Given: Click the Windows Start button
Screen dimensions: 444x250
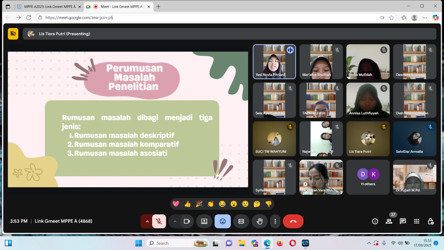Looking at the screenshot, I should pyautogui.click(x=138, y=243).
